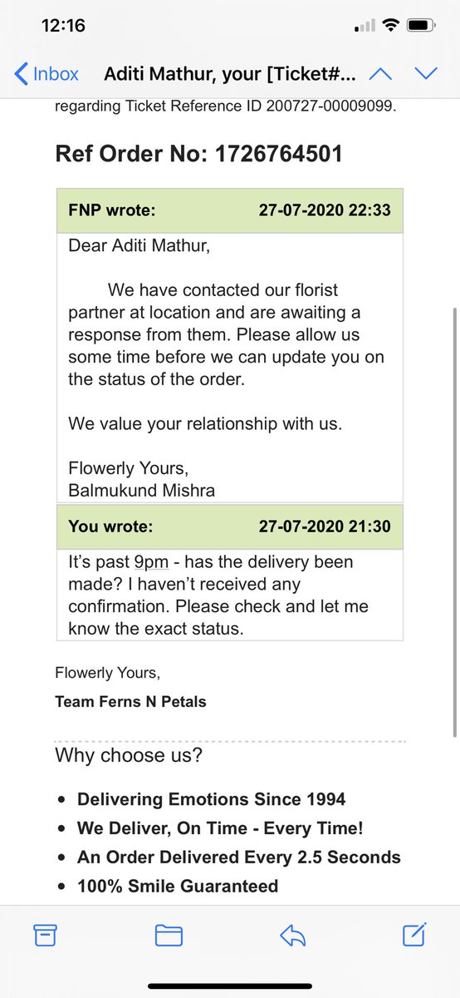Tap the Wi-Fi status icon
This screenshot has width=460, height=998.
tap(389, 27)
